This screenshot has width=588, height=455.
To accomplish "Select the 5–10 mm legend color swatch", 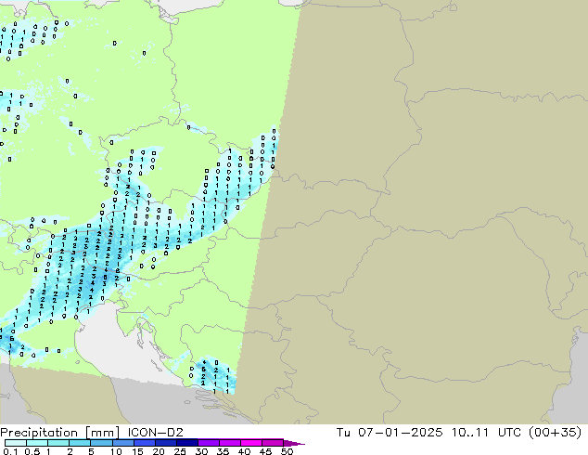I will click(x=101, y=443).
